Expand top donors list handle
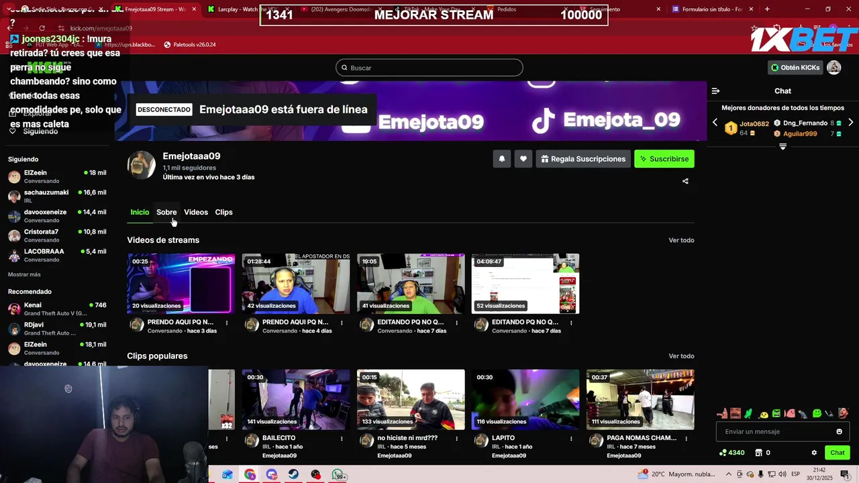This screenshot has height=483, width=859. click(782, 146)
